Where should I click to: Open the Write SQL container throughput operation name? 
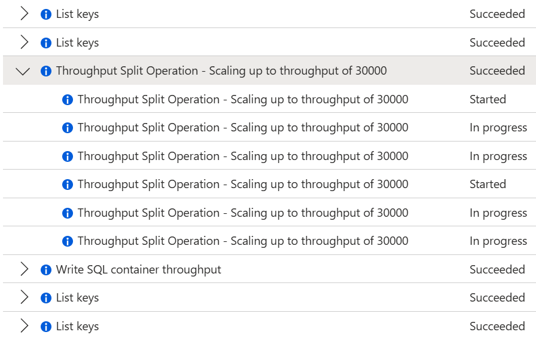point(138,269)
